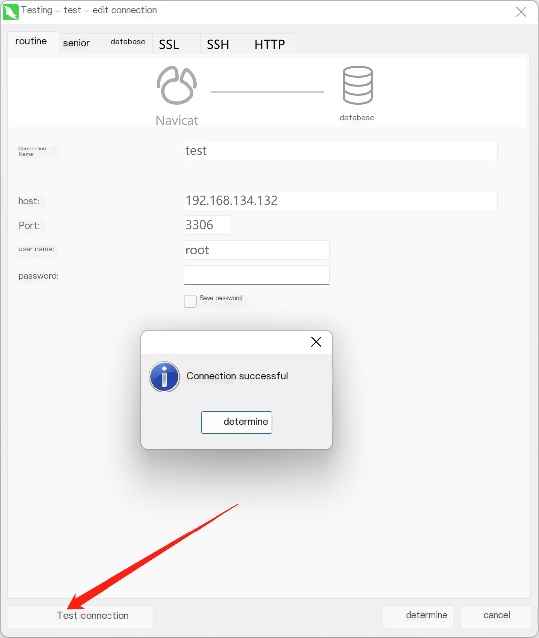539x638 pixels.
Task: Click the Port: label
Action: click(x=29, y=225)
